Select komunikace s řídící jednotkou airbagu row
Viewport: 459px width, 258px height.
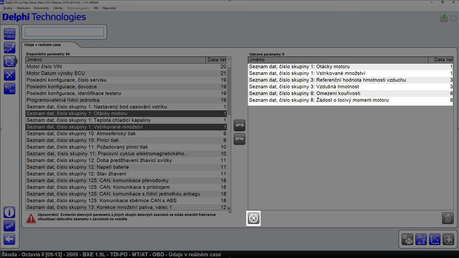click(126, 194)
